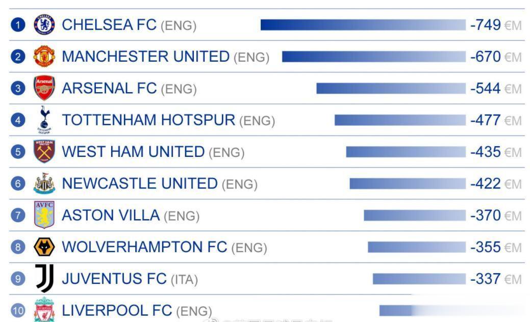Select the Juventus J logo
530x322 pixels.
[x=44, y=278]
